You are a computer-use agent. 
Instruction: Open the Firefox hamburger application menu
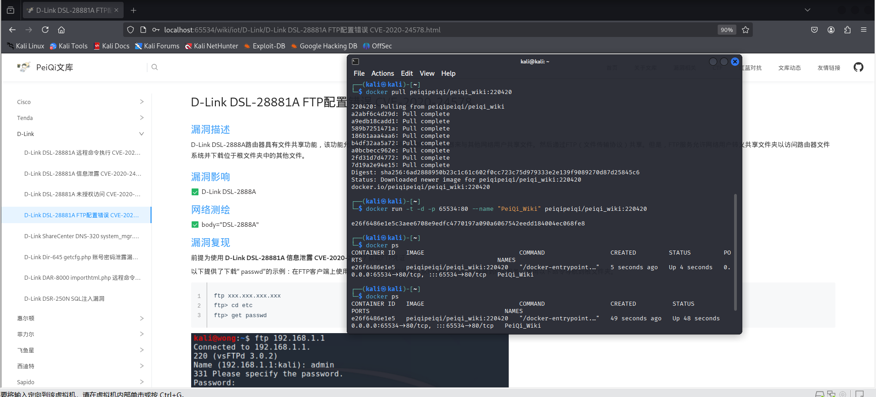[864, 30]
